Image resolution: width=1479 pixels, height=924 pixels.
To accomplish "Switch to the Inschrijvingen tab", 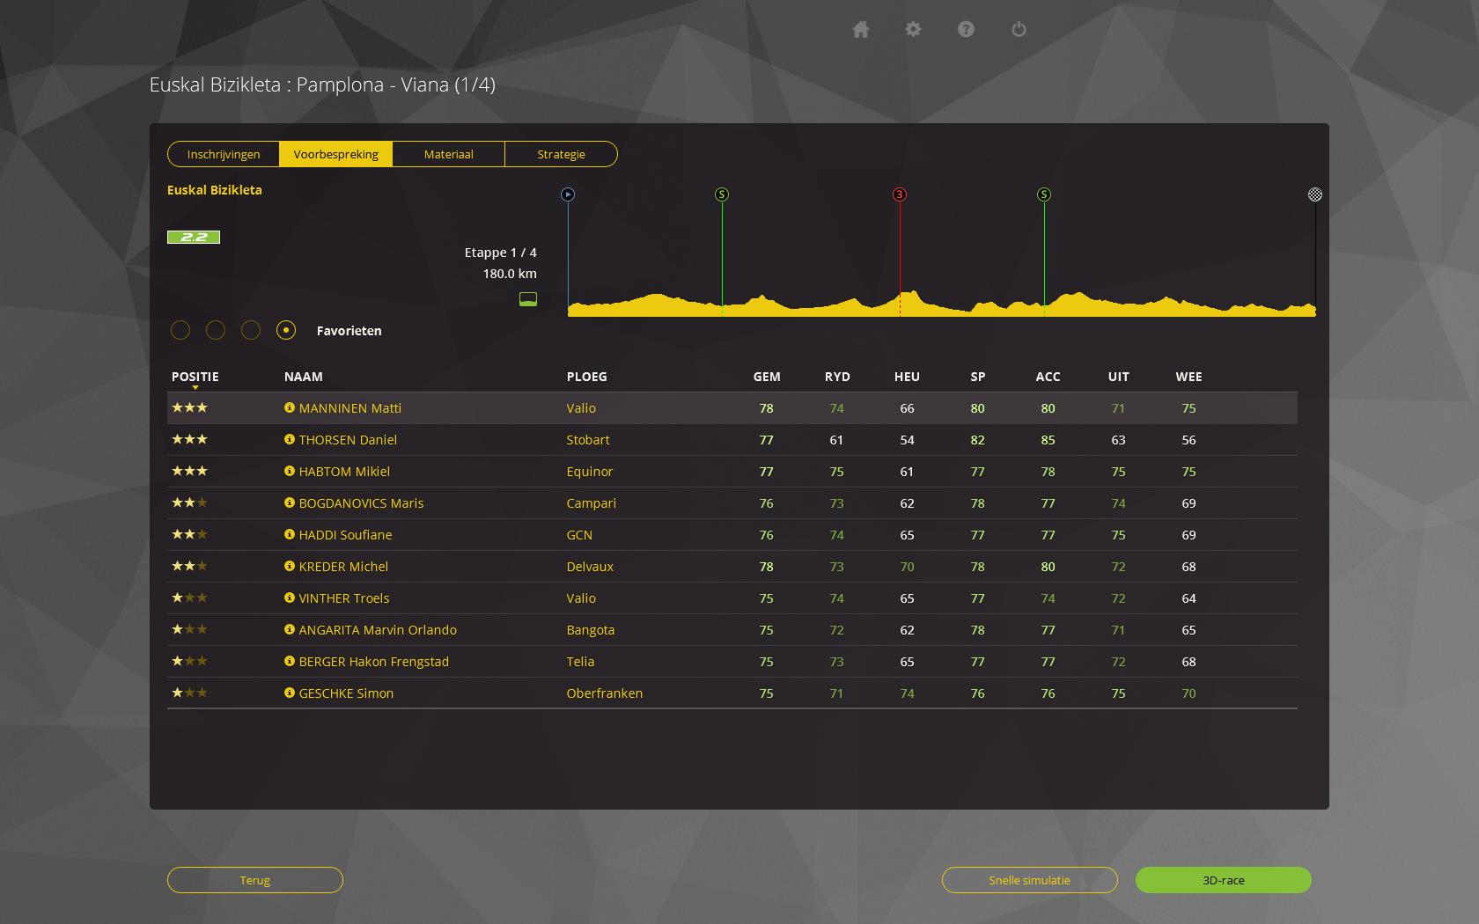I will [x=224, y=154].
